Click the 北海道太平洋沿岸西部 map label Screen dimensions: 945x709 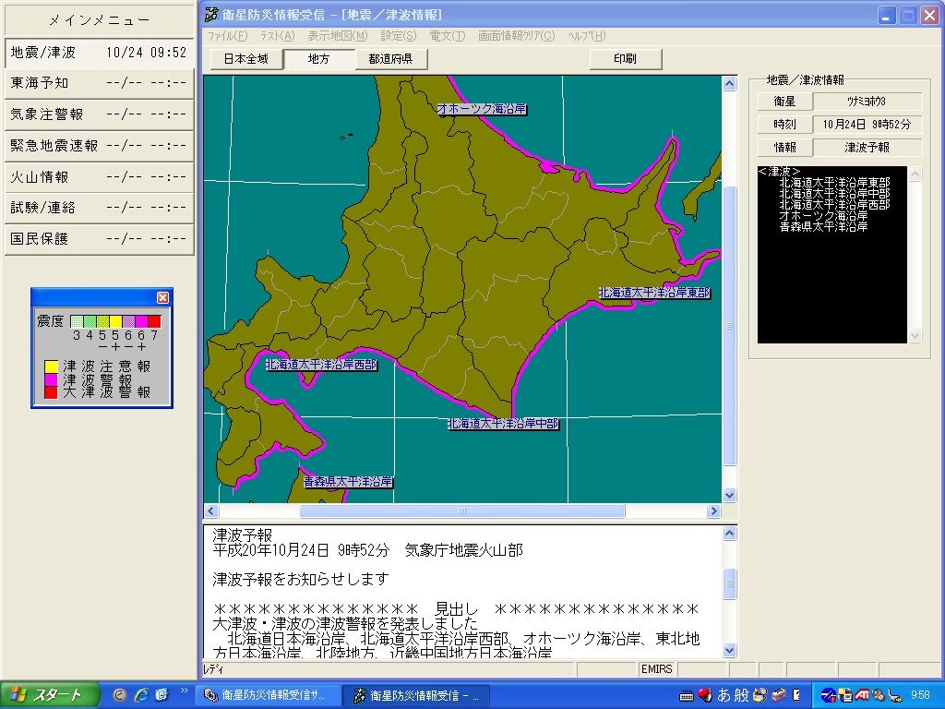click(x=321, y=365)
